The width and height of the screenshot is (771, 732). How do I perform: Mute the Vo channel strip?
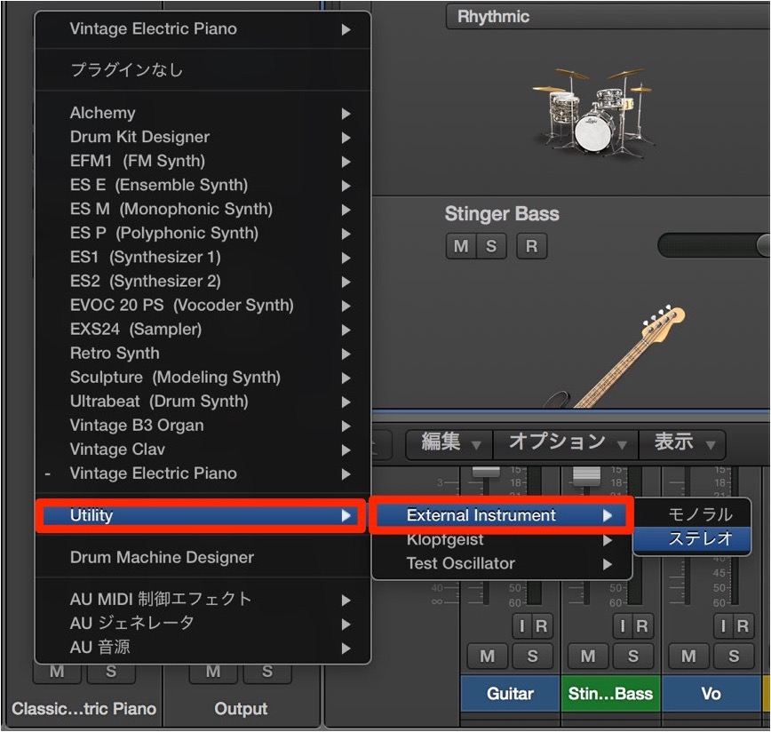pyautogui.click(x=688, y=656)
